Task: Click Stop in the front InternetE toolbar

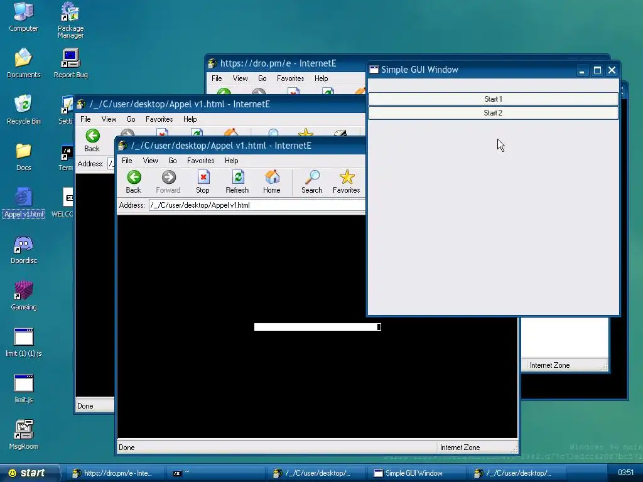Action: 203,181
